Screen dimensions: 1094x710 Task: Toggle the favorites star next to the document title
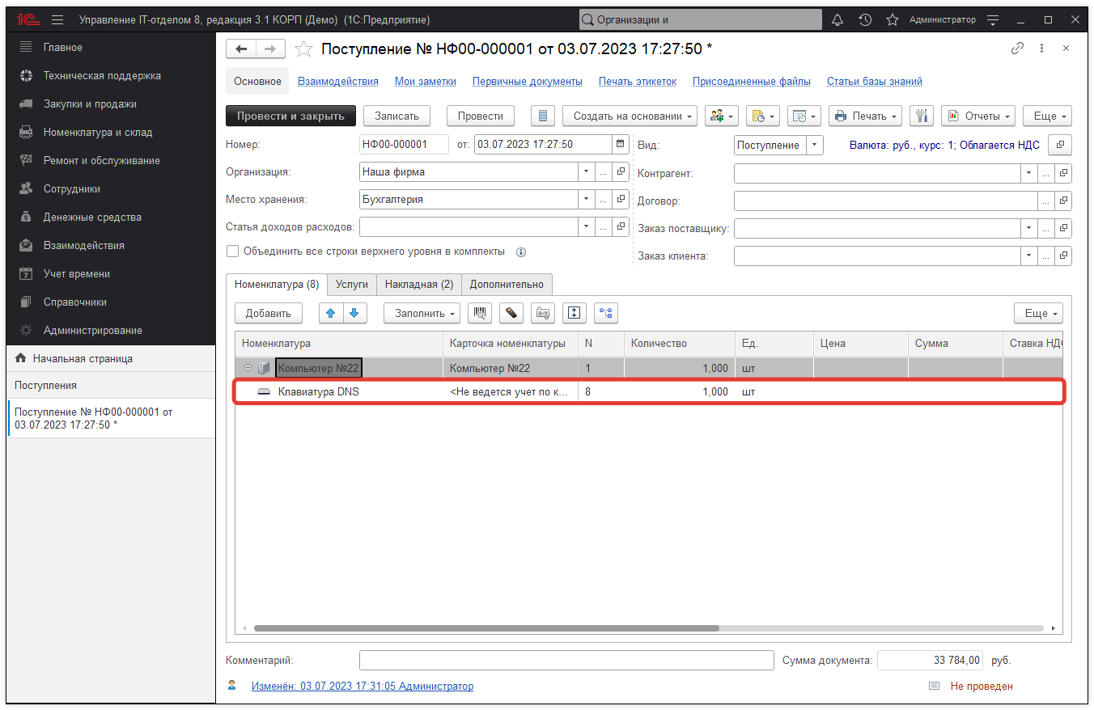point(303,49)
